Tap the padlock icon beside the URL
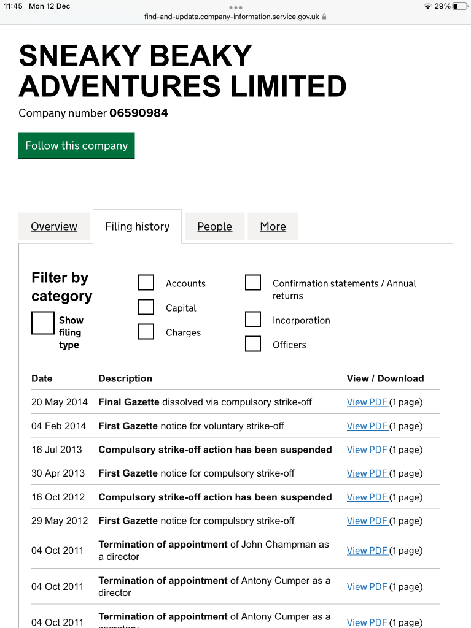Screen dimensions: 471x628 click(x=324, y=17)
